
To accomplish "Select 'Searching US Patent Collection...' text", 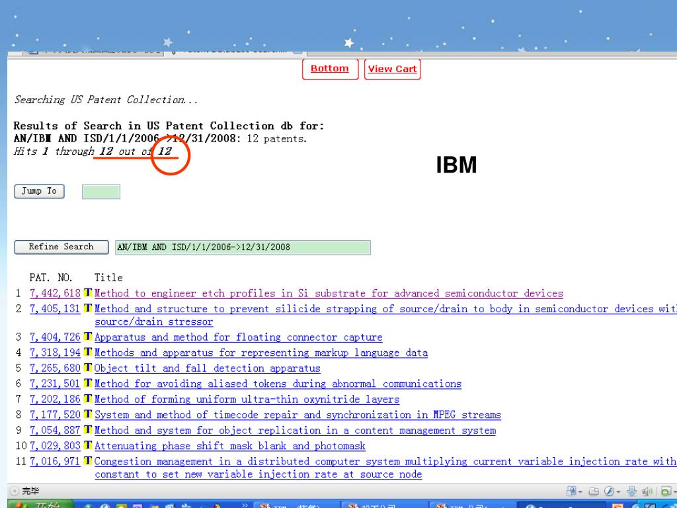I will [106, 100].
